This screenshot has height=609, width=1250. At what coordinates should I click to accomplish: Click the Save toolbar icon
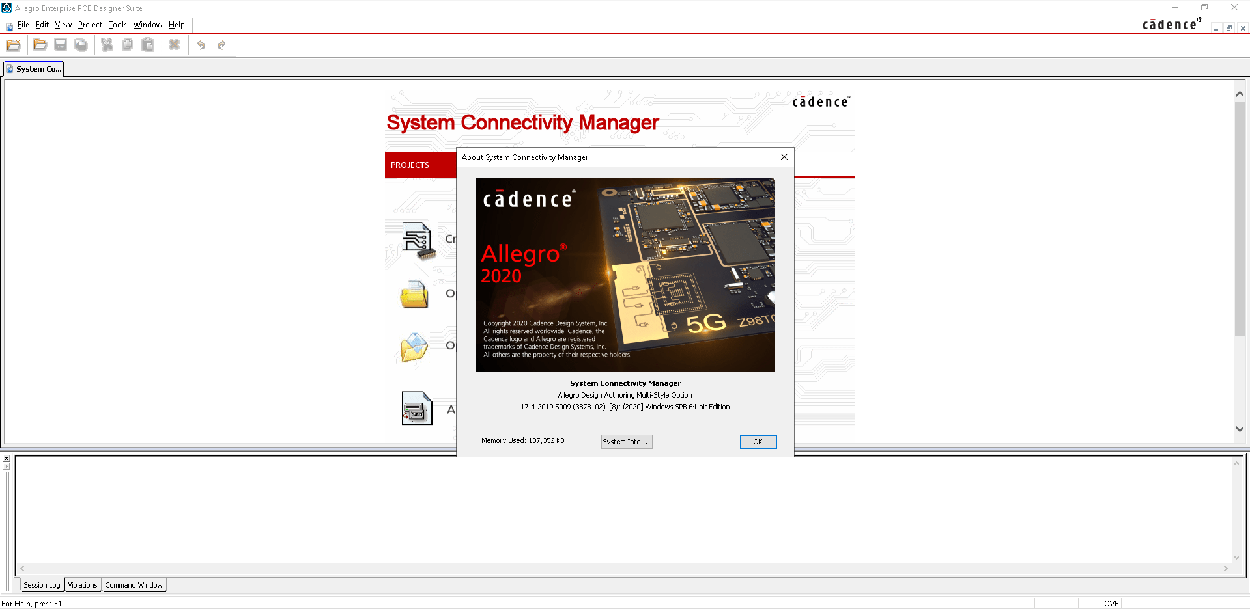pos(61,45)
